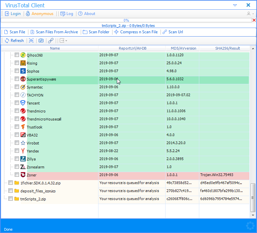Click the 0% upload progress bar
This screenshot has width=257, height=233.
pyautogui.click(x=126, y=20)
